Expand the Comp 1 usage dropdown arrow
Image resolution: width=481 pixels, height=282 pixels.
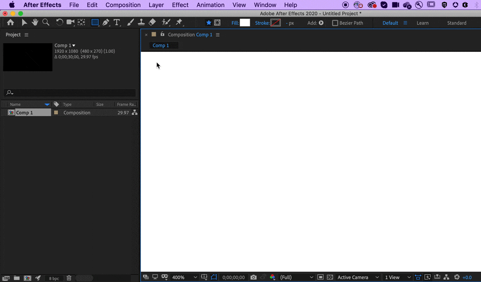(x=74, y=45)
